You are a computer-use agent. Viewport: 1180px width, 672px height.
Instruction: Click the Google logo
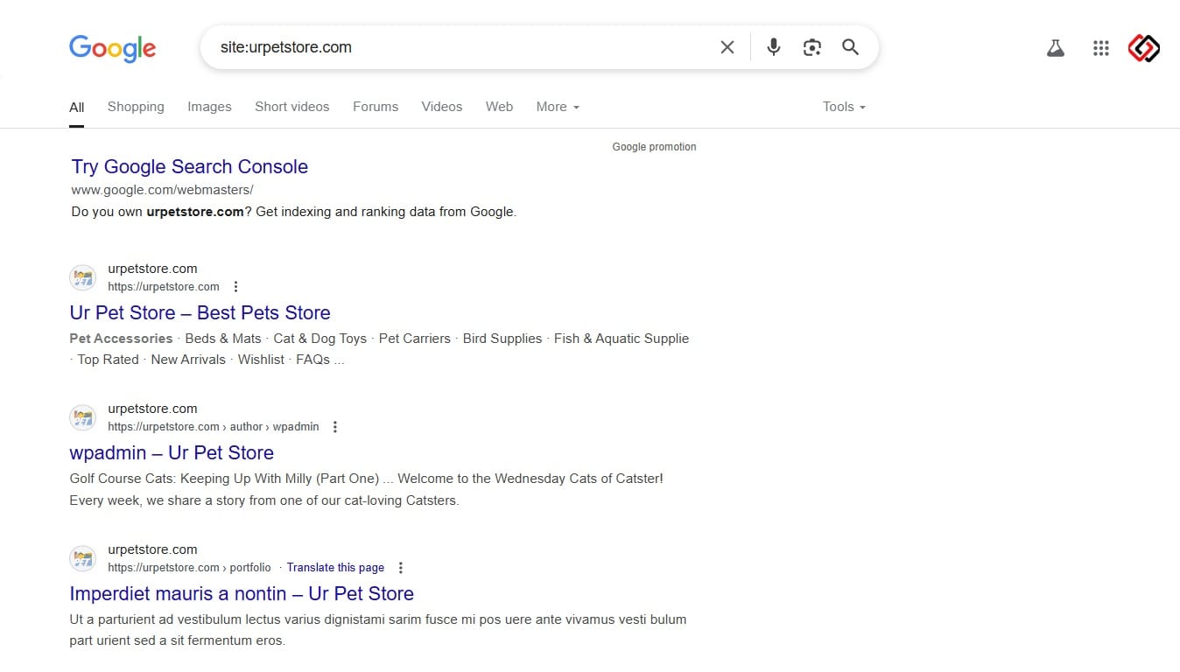(113, 48)
